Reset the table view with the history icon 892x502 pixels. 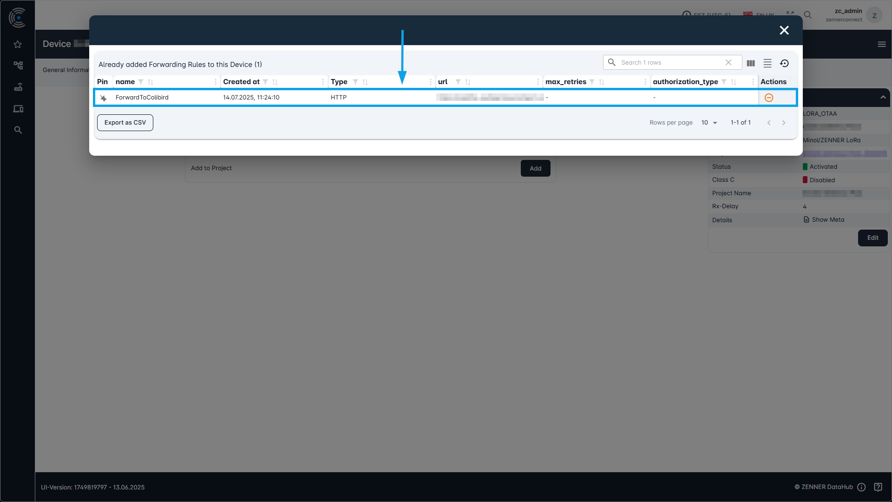tap(785, 63)
